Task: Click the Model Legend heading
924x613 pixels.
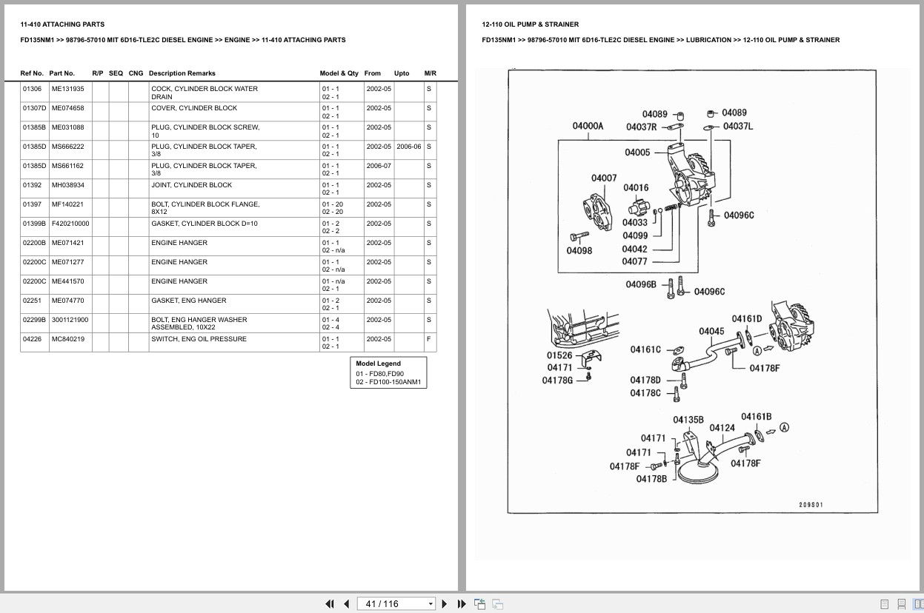Action: coord(378,364)
